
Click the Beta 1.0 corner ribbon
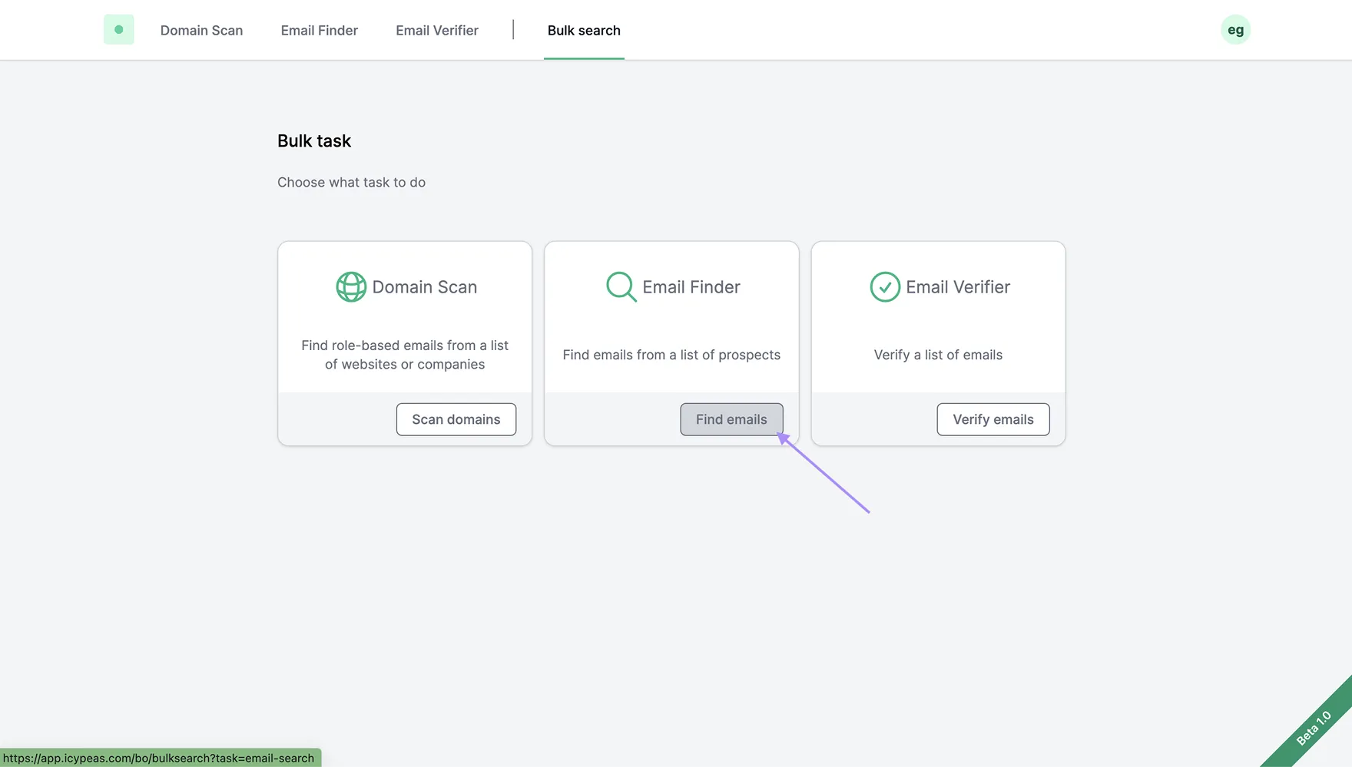tap(1314, 728)
